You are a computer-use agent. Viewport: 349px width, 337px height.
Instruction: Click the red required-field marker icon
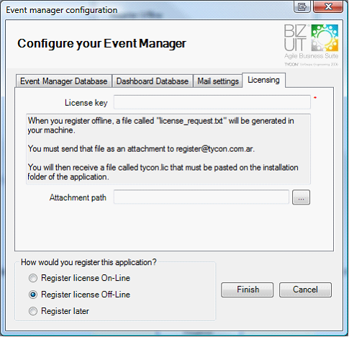(x=315, y=98)
